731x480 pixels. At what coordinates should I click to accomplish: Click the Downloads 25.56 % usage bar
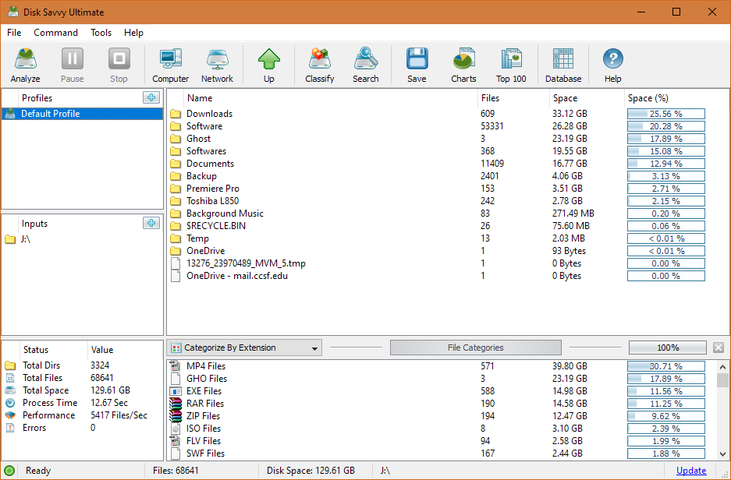666,114
